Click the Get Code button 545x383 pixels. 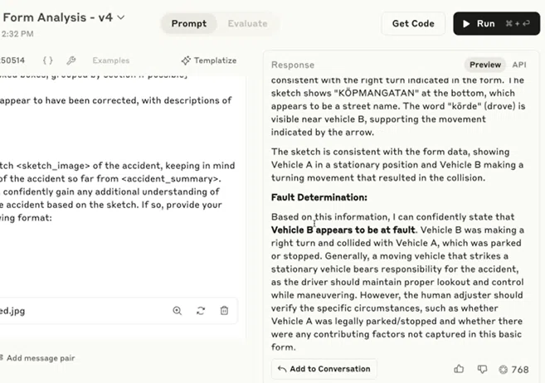tap(413, 23)
